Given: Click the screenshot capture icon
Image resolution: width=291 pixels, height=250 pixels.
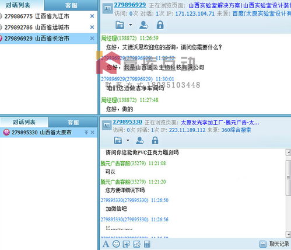Looking at the screenshot, I should pyautogui.click(x=127, y=244).
